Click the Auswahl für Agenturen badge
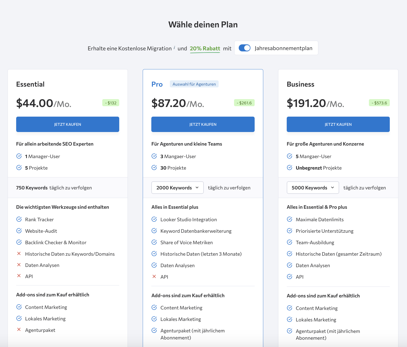 click(x=194, y=84)
